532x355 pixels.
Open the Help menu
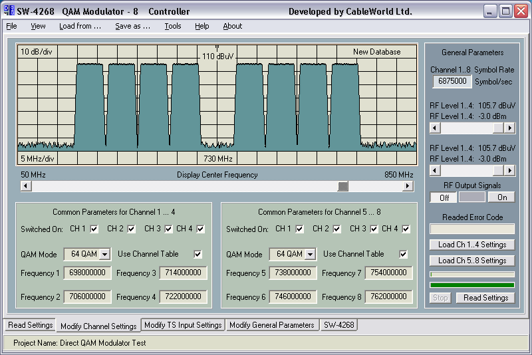pyautogui.click(x=202, y=26)
